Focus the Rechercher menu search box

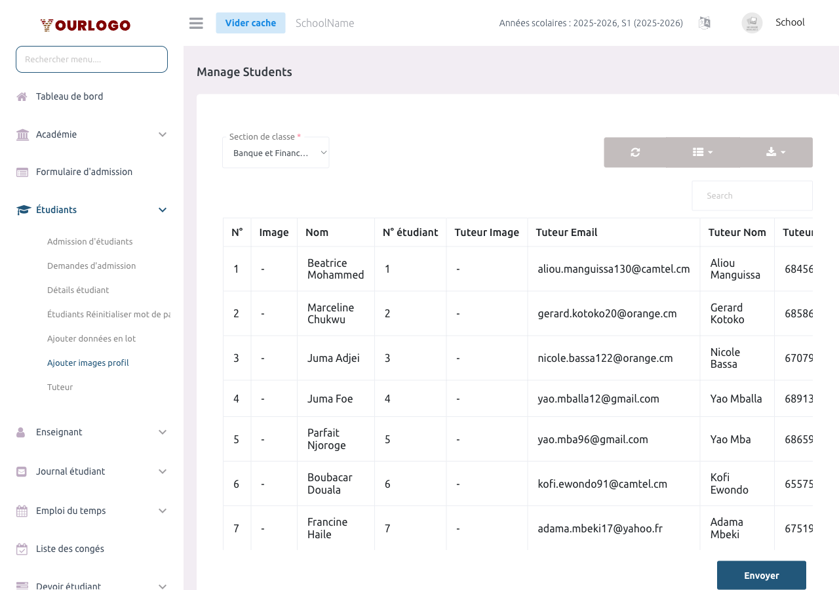pyautogui.click(x=92, y=59)
